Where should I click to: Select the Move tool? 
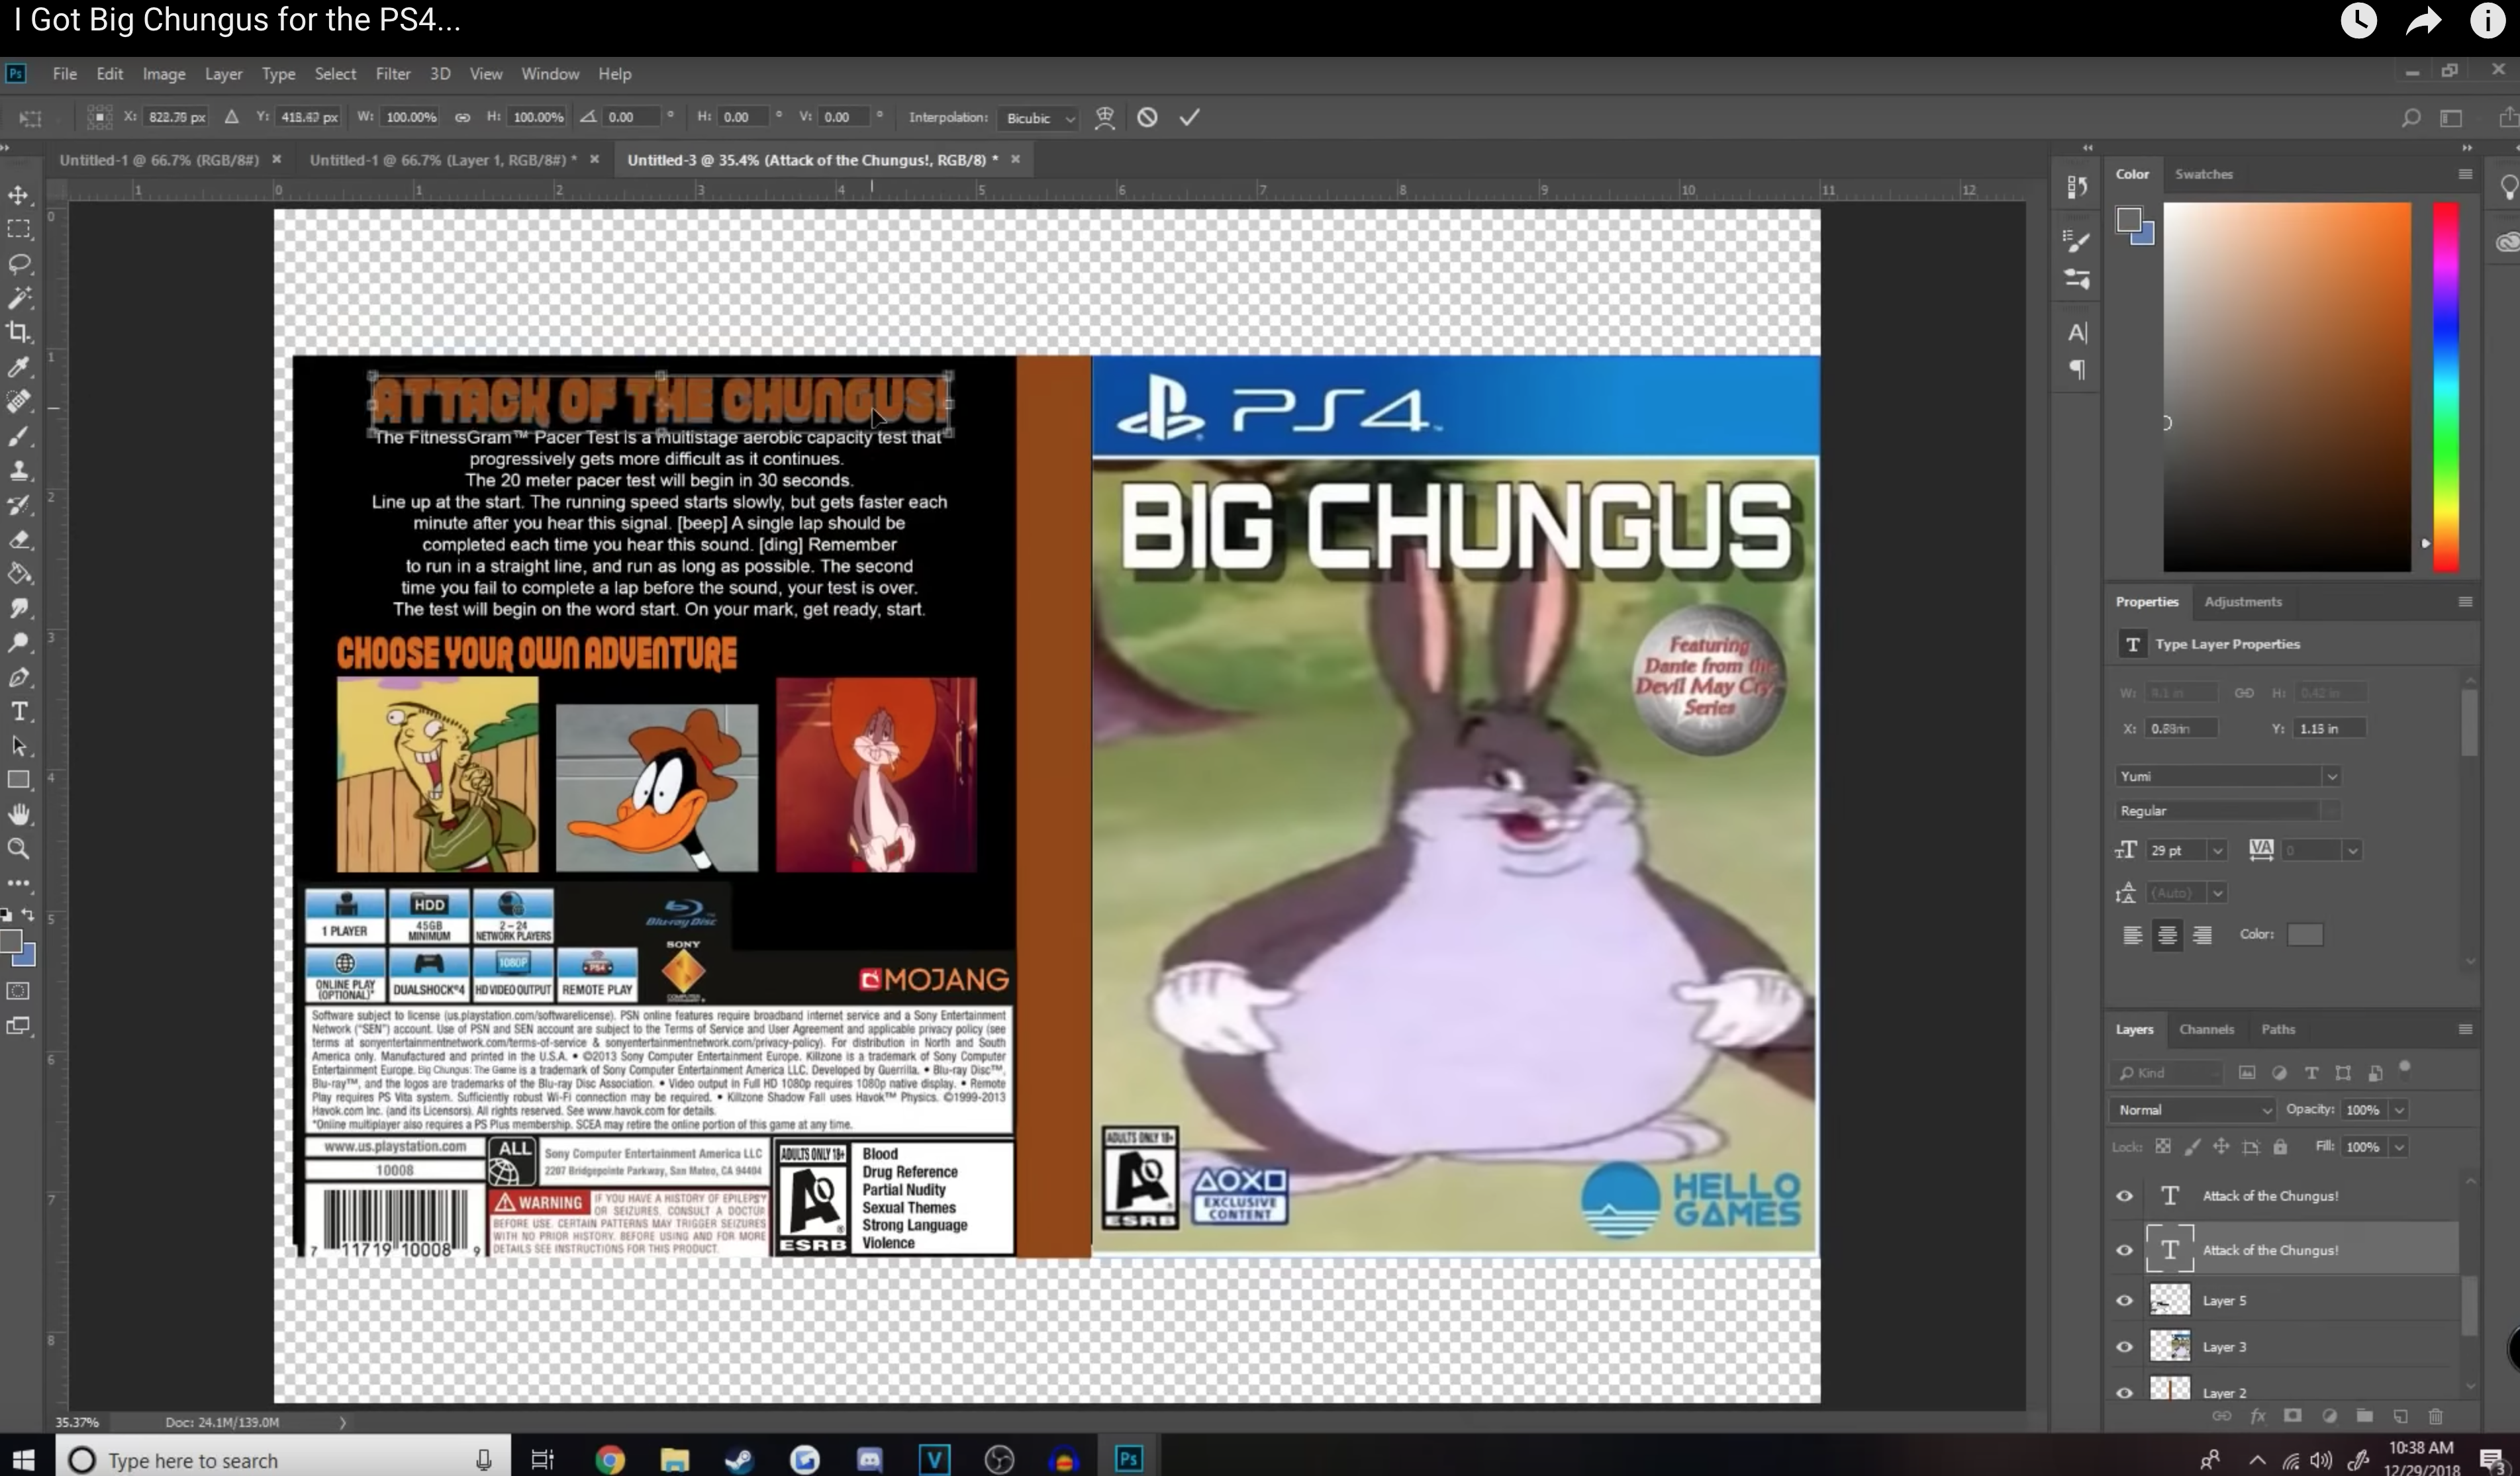tap(19, 195)
